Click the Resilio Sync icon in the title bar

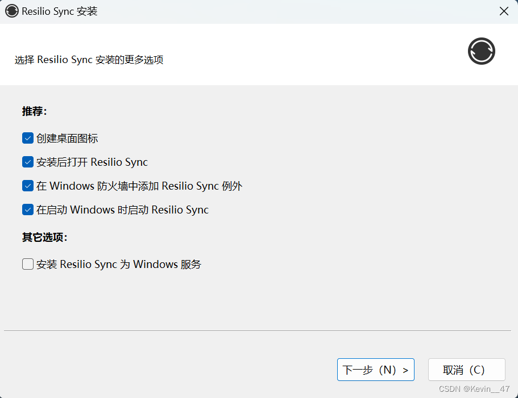point(12,11)
